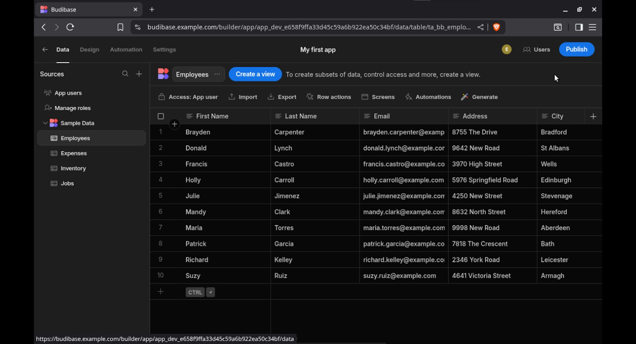
Task: Click the Export icon
Action: click(271, 97)
